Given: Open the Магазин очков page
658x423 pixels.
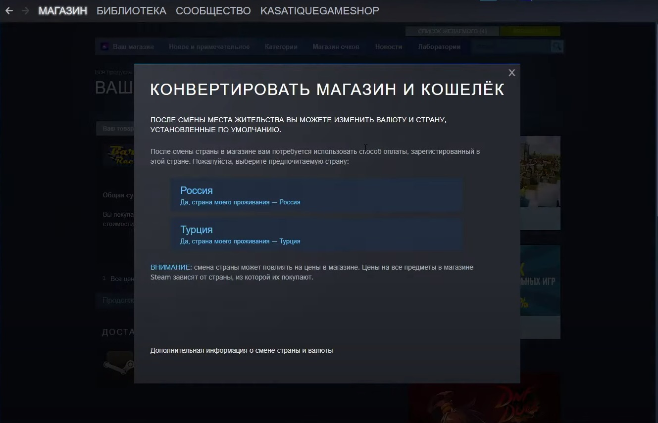Looking at the screenshot, I should (x=336, y=47).
